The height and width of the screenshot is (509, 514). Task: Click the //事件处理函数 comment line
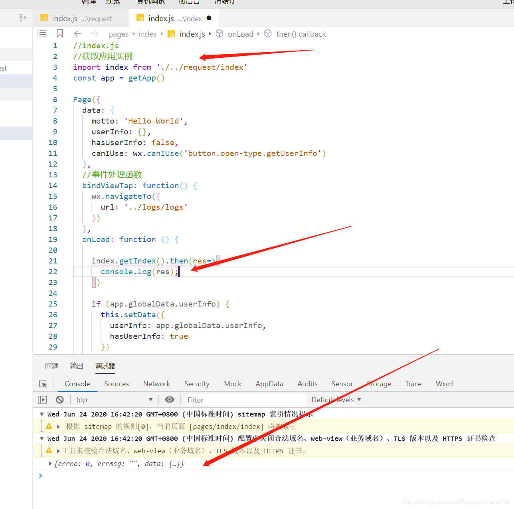tap(112, 175)
